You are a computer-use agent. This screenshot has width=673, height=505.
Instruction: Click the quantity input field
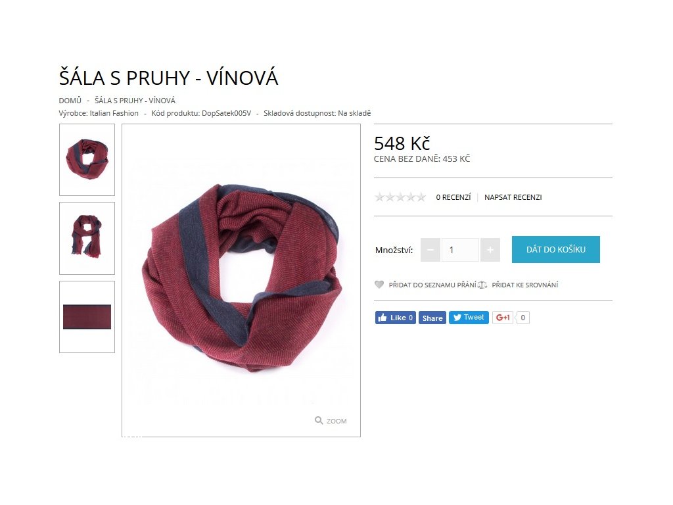(460, 250)
